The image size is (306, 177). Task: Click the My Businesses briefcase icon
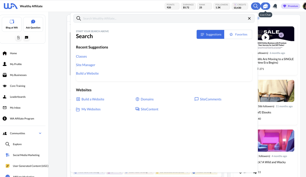point(5,75)
